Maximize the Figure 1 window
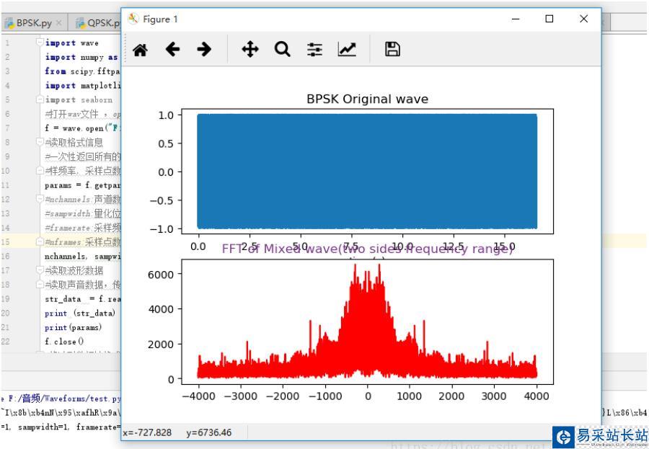Screen dimensions: 649x449 [x=549, y=19]
